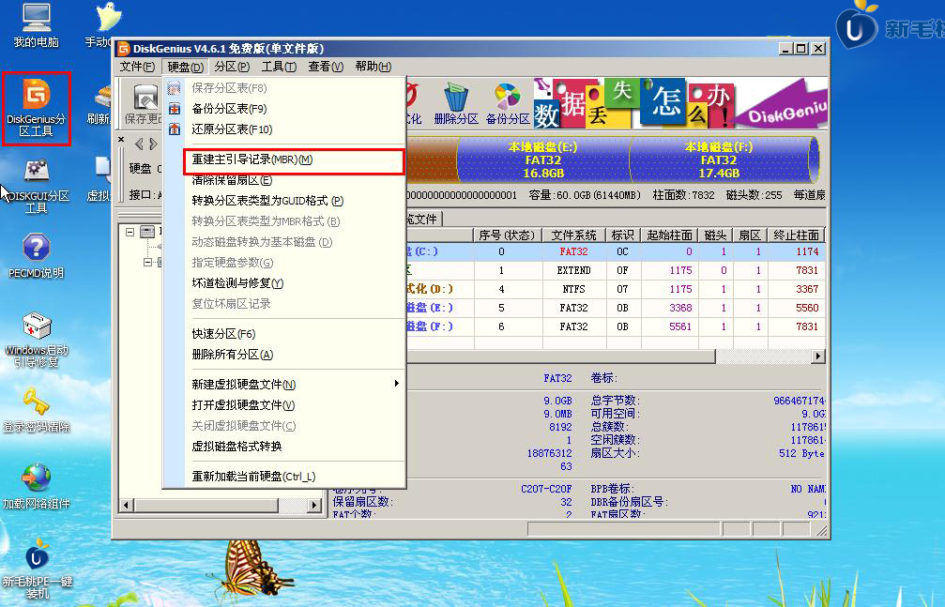Select 重建主引导记录(MBR) menu item
This screenshot has height=607, width=945.
[294, 161]
